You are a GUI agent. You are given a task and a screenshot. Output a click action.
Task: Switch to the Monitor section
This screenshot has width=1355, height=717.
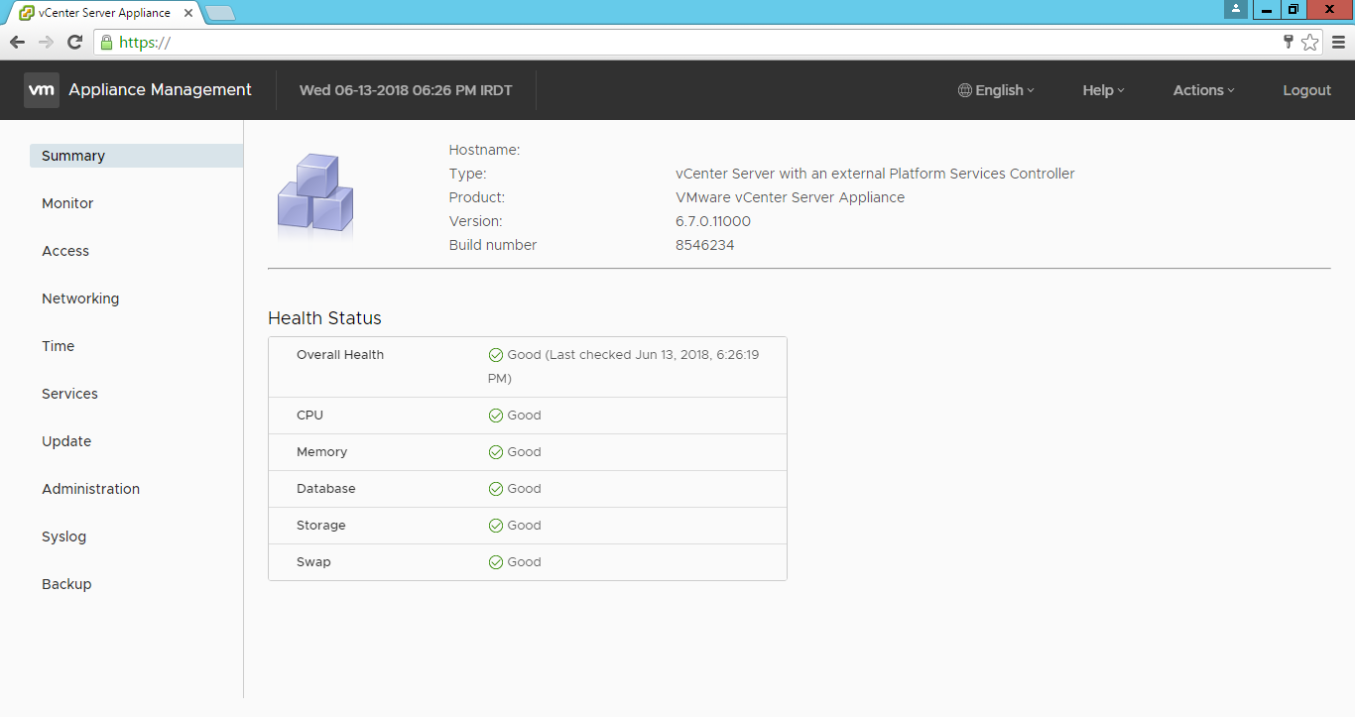point(66,202)
